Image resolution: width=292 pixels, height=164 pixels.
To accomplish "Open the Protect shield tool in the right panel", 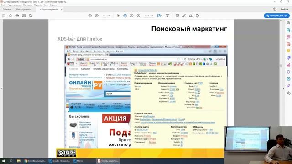I will 288,72.
